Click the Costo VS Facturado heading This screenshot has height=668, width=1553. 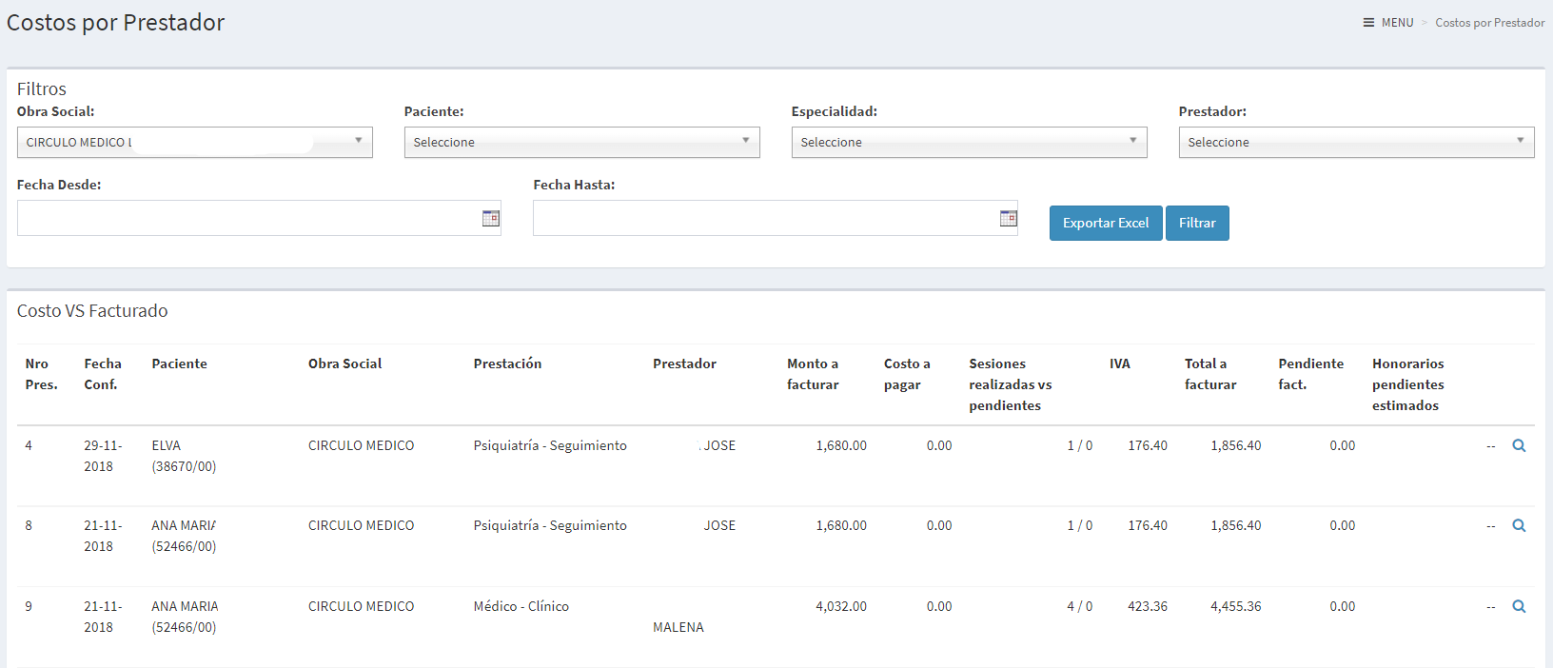point(92,311)
